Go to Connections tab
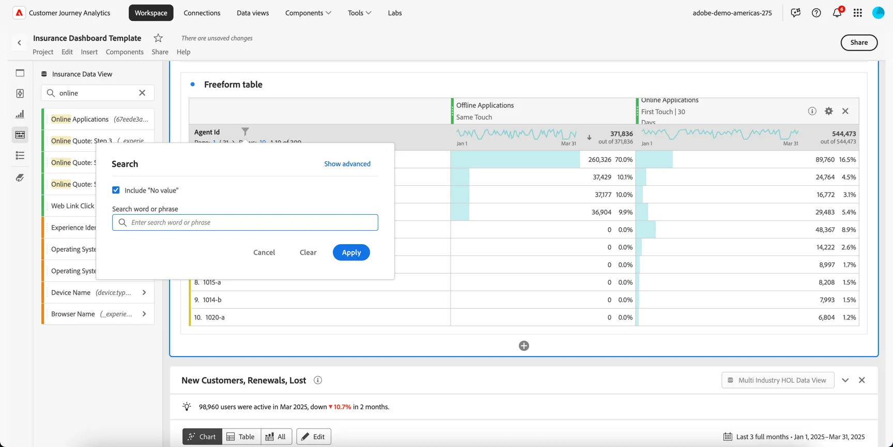This screenshot has height=447, width=893. tap(202, 13)
